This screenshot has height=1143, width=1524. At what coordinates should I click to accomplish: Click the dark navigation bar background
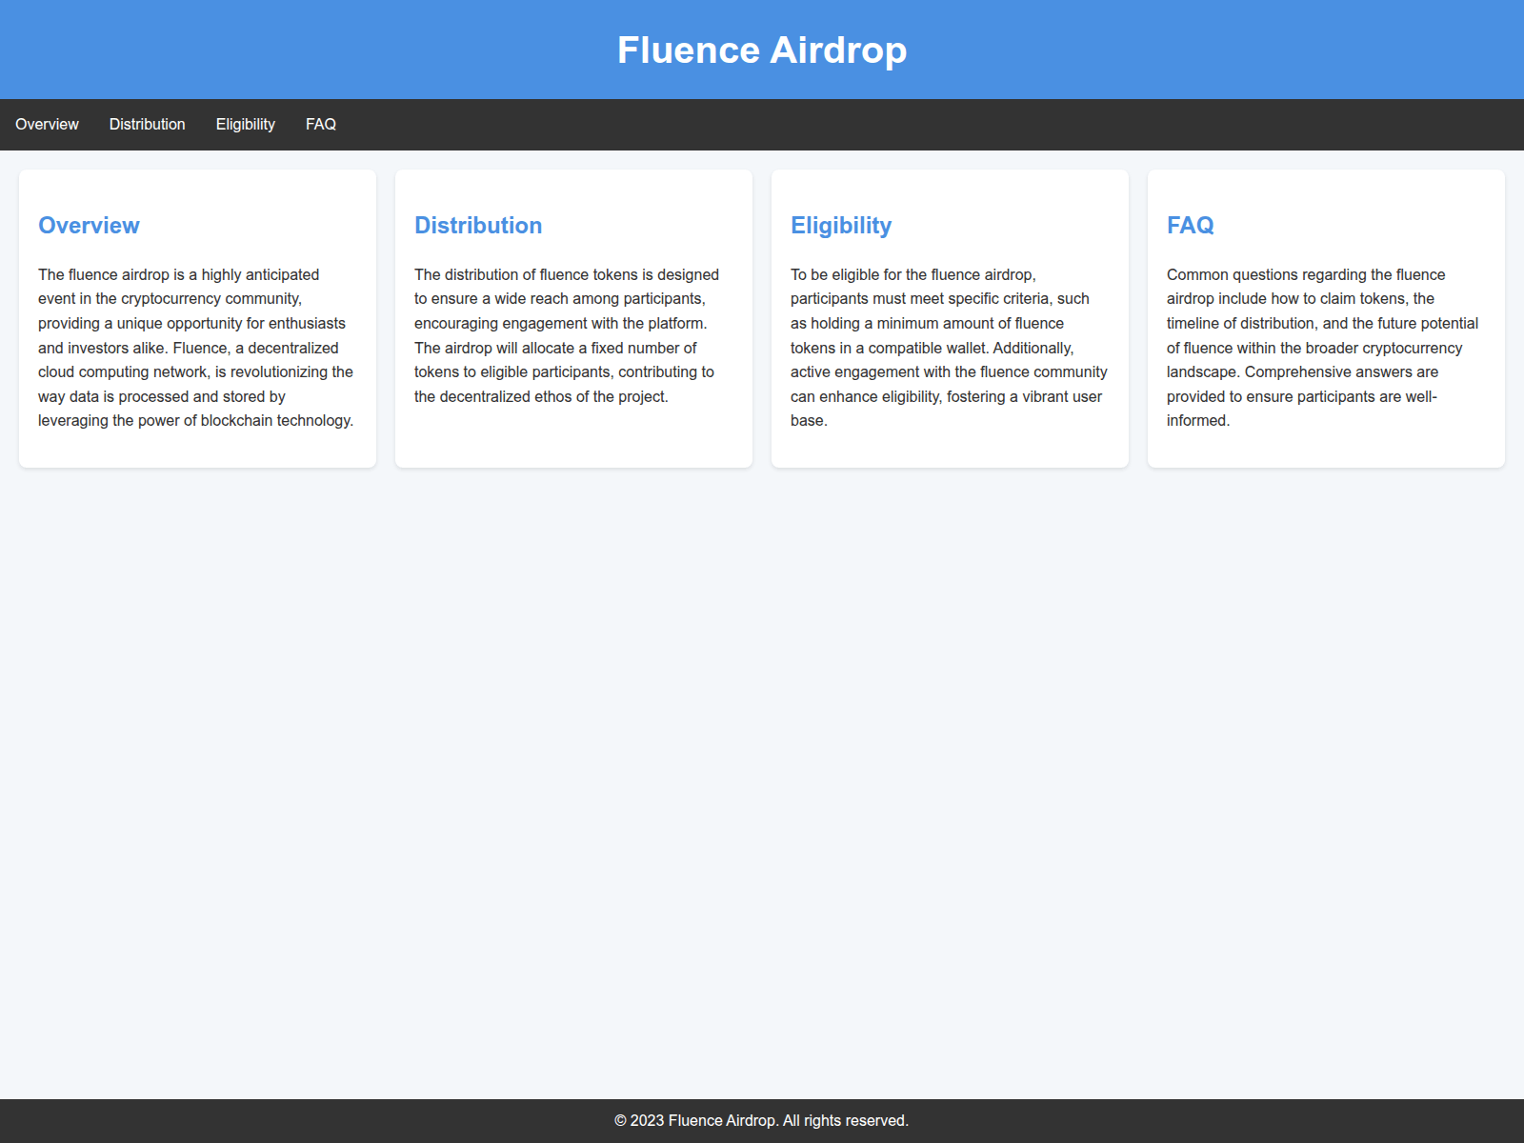[x=762, y=124]
